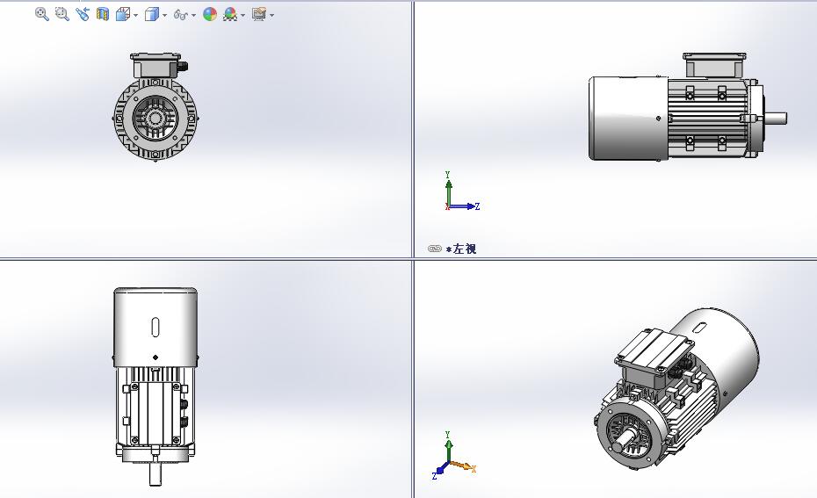Click the View Orientation cube icon

coord(122,14)
